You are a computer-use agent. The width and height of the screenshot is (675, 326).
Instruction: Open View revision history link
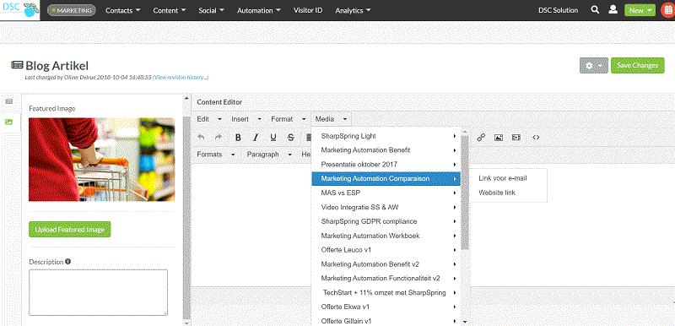pos(181,78)
